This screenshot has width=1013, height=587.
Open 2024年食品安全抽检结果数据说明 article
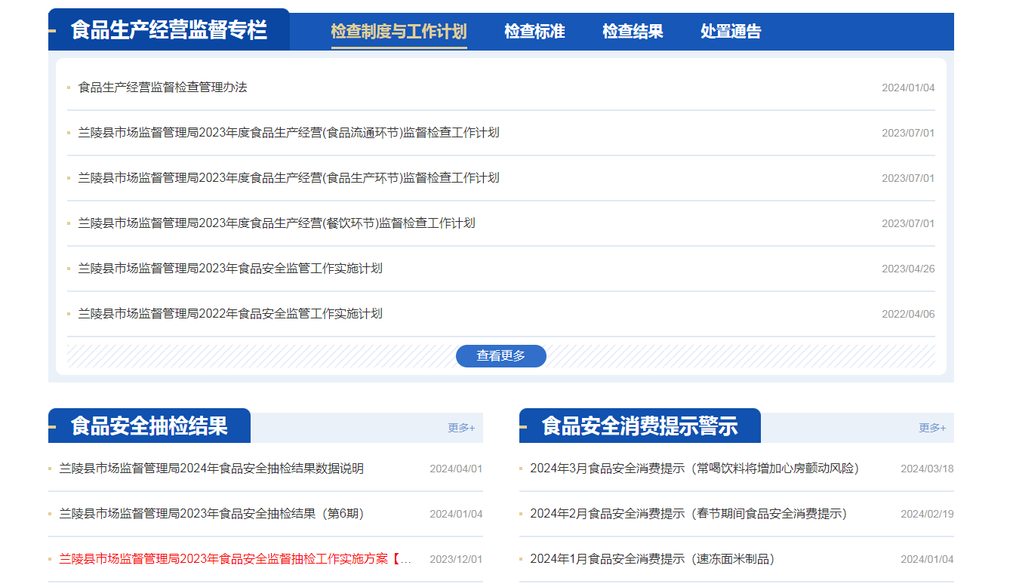[211, 469]
